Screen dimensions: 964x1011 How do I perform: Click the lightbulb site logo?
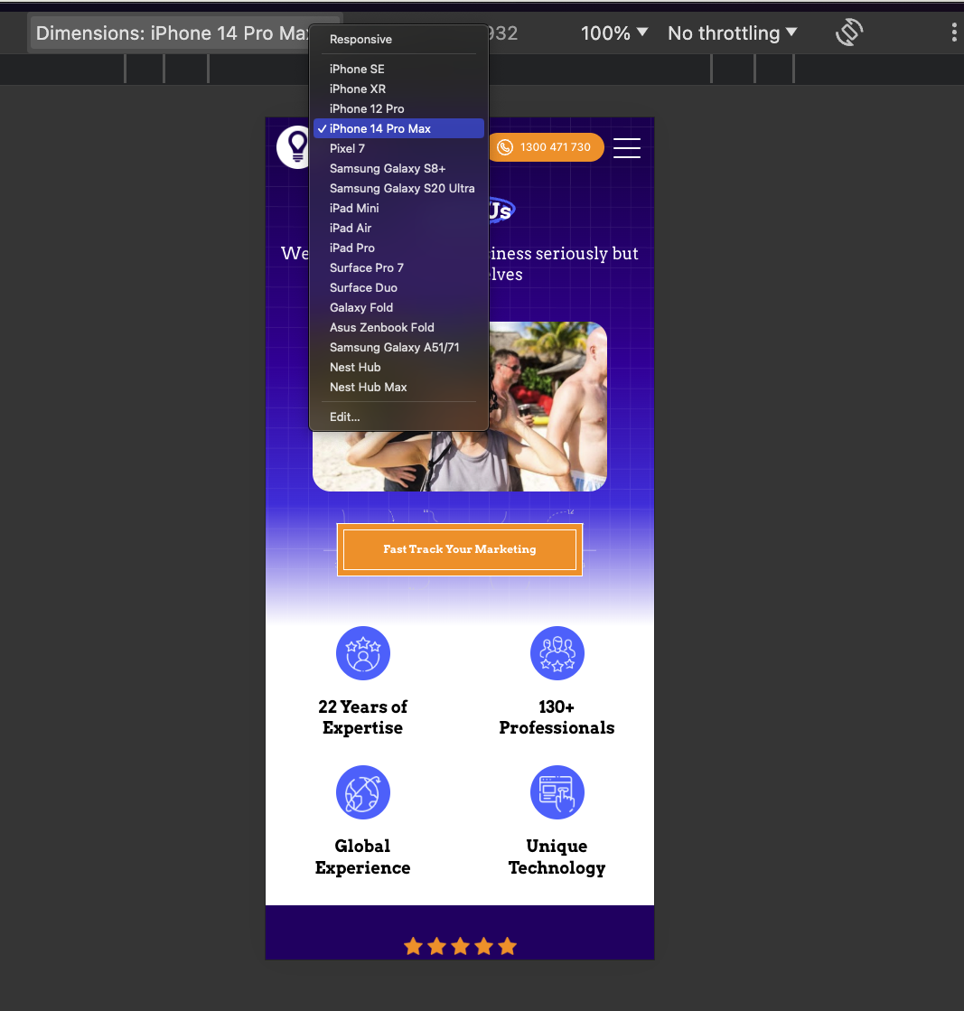295,146
